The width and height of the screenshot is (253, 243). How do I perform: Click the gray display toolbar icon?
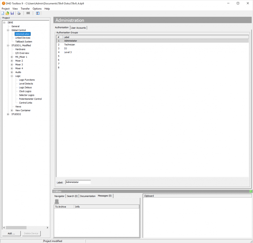[28, 13]
